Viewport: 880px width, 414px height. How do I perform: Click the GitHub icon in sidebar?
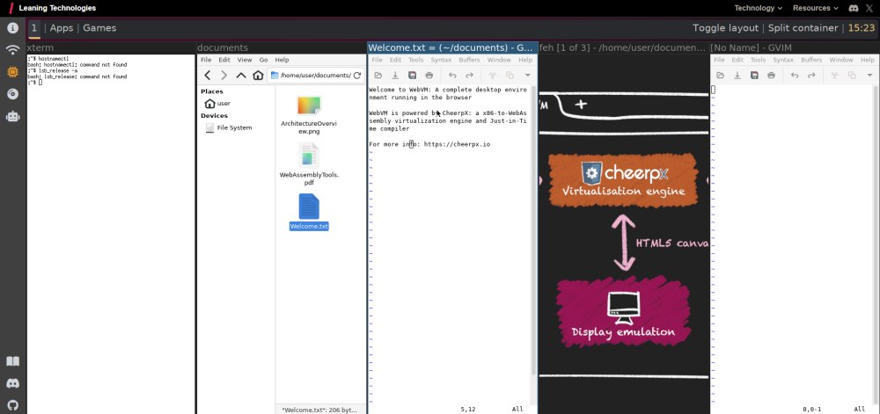[x=12, y=405]
